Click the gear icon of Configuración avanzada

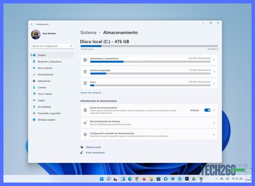point(85,134)
